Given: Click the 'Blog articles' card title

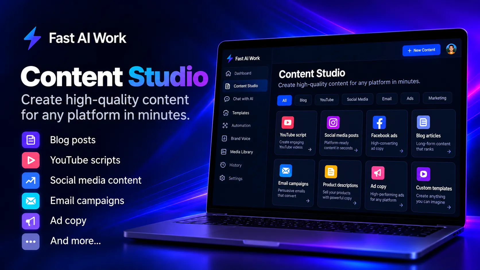Looking at the screenshot, I should click(x=428, y=136).
